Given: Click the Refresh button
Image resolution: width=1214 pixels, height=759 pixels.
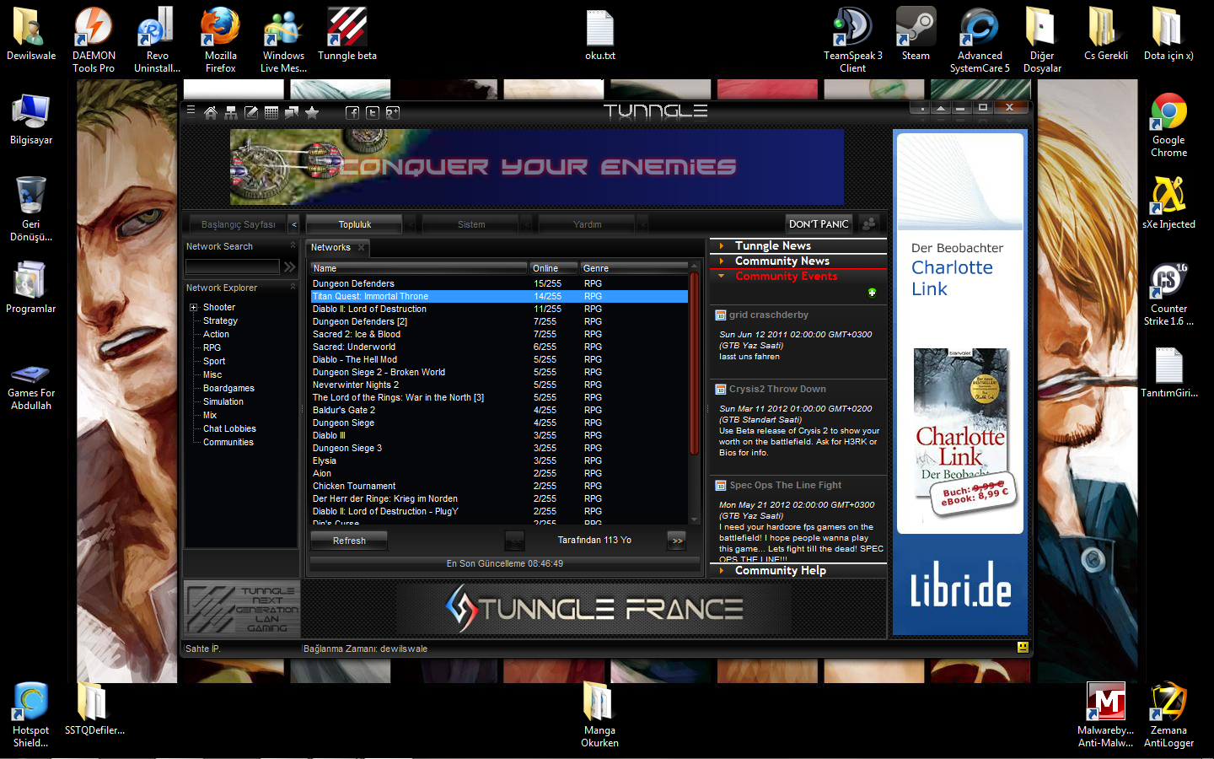Looking at the screenshot, I should pyautogui.click(x=349, y=541).
